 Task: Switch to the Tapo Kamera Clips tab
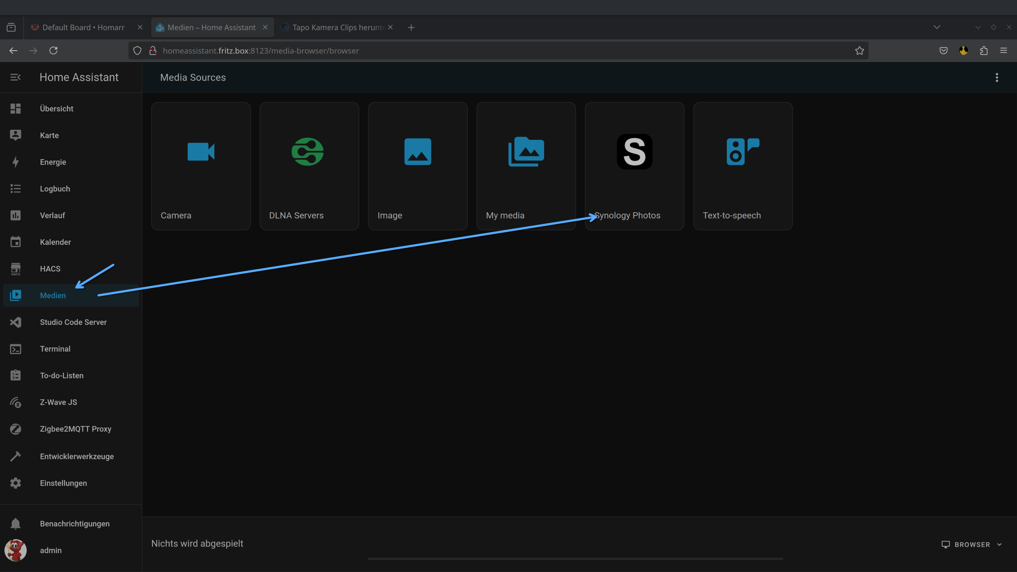point(338,27)
